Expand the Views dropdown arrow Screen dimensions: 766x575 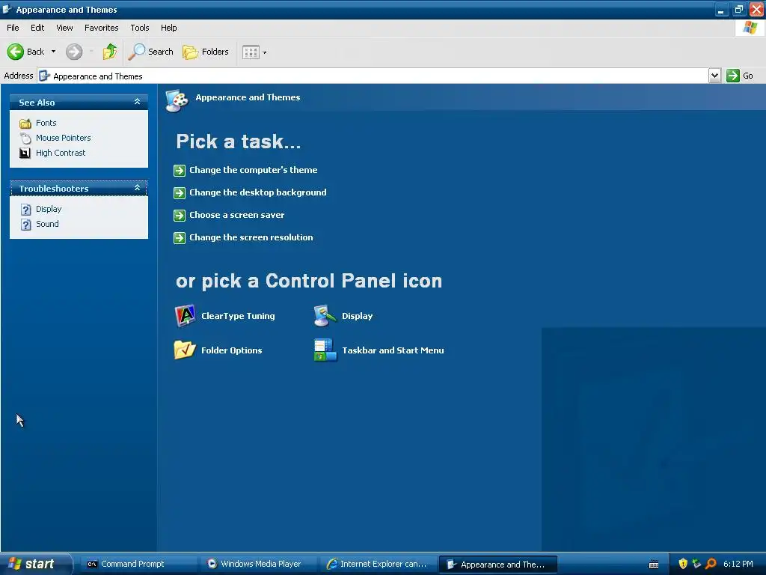coord(265,52)
